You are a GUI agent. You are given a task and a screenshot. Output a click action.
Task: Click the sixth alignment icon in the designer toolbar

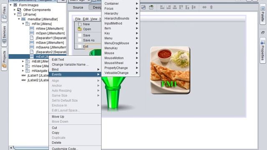194,7
